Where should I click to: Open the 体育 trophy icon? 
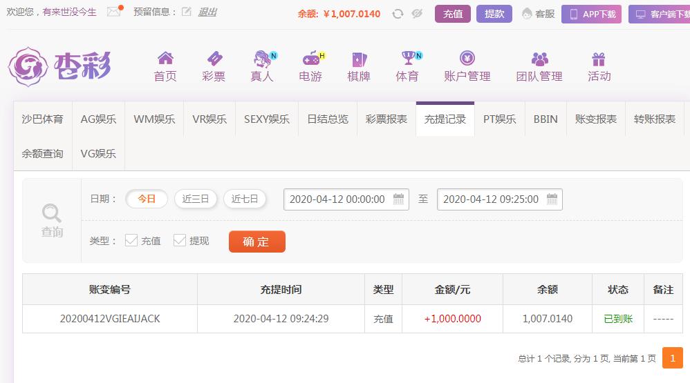pos(409,58)
